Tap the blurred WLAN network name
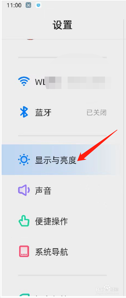The width and height of the screenshot is (126, 298). pyautogui.click(x=78, y=82)
